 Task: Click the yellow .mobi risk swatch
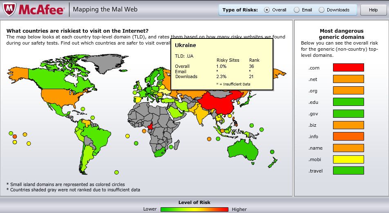[348, 159]
